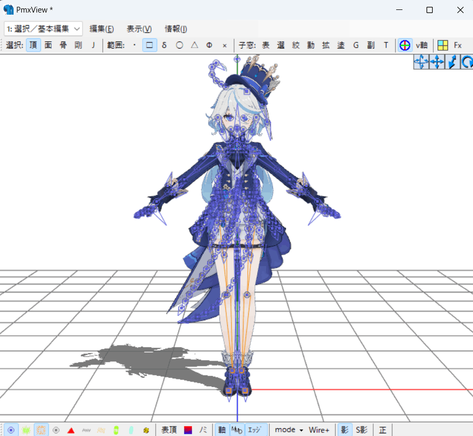Image resolution: width=473 pixels, height=436 pixels.
Task: Toggle the gray target circle display icon
Action: point(56,430)
